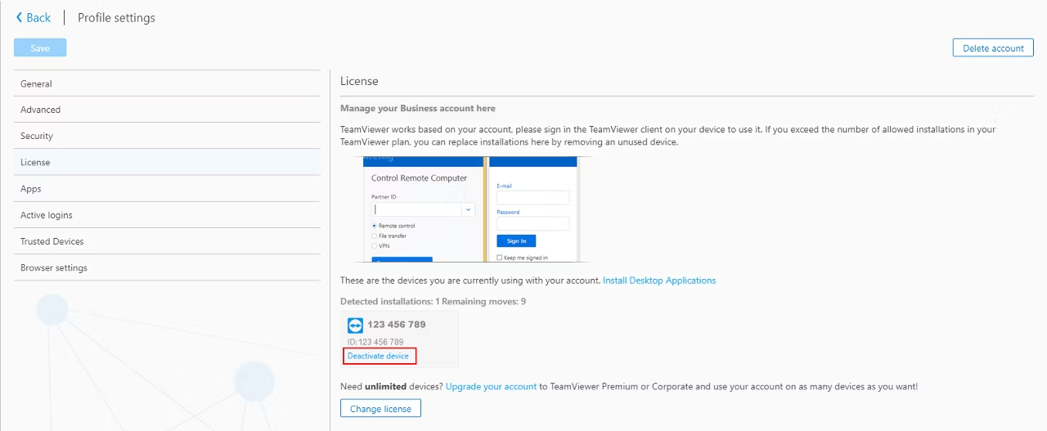This screenshot has width=1047, height=431.
Task: Follow the Install Desktop Applications link
Action: click(659, 281)
